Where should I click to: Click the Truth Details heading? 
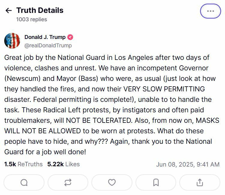pos(40,10)
